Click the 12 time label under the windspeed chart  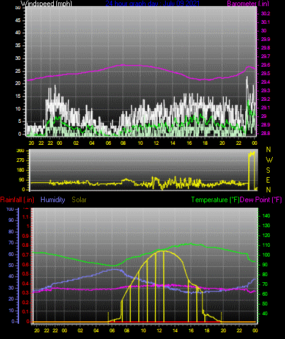point(156,143)
